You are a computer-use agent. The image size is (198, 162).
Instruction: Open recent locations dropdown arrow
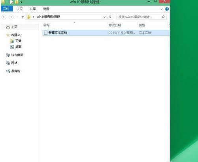(17, 17)
